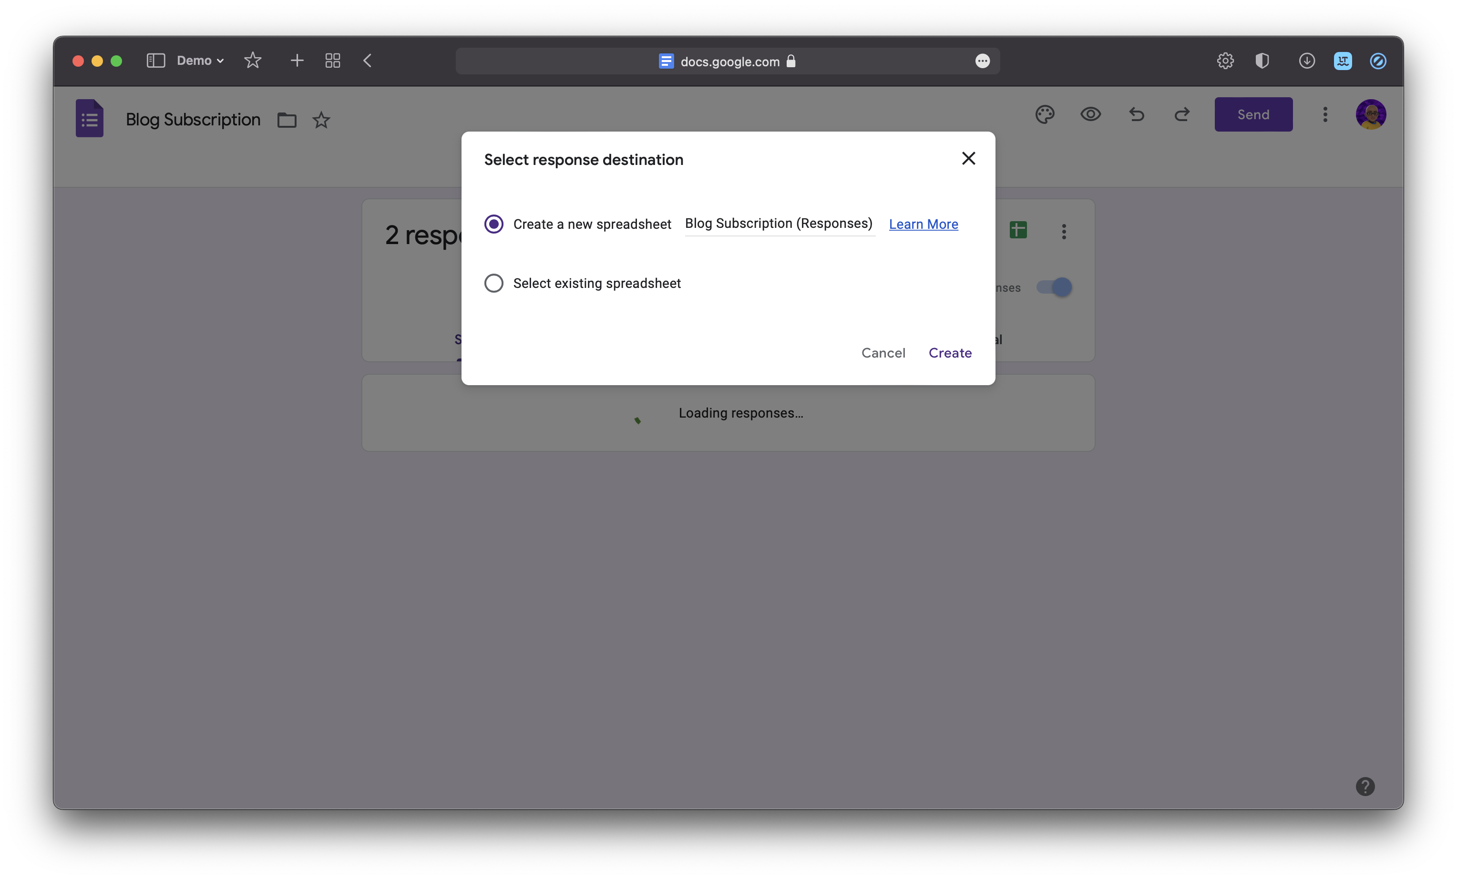Click the green Sheets link icon
The width and height of the screenshot is (1457, 880).
click(x=1018, y=230)
